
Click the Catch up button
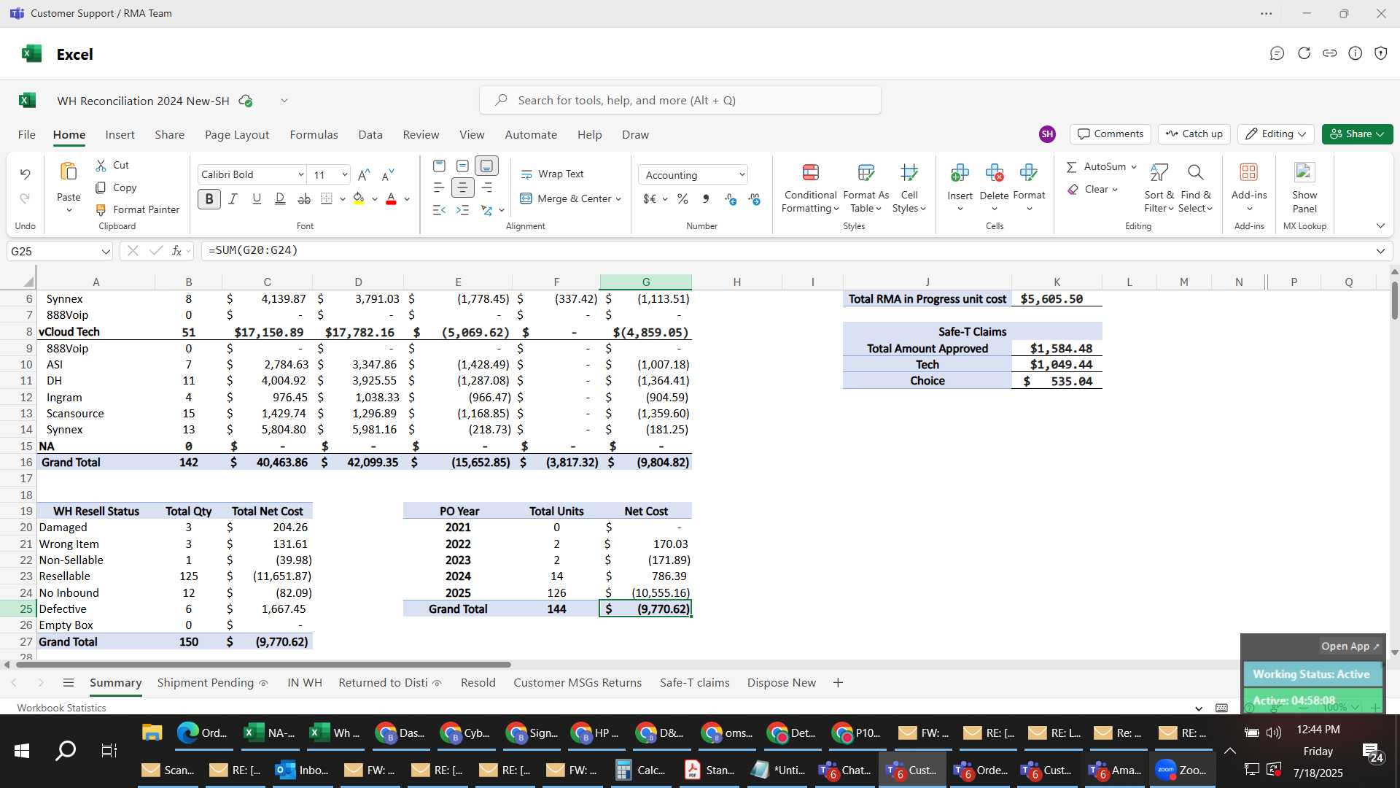(1194, 134)
